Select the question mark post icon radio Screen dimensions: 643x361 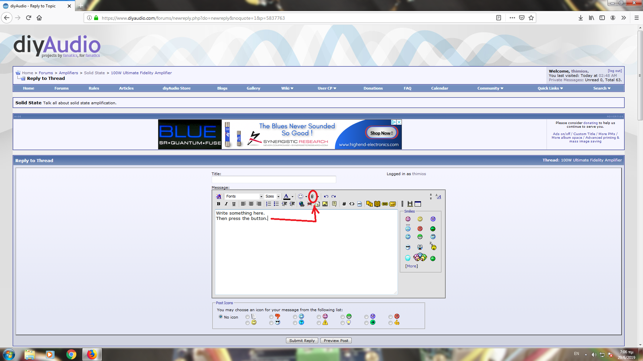[295, 323]
